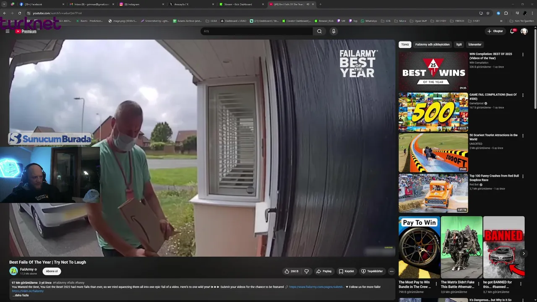Image resolution: width=537 pixels, height=302 pixels.
Task: Open options for GAME FAIL COMPILATION video
Action: (x=523, y=95)
